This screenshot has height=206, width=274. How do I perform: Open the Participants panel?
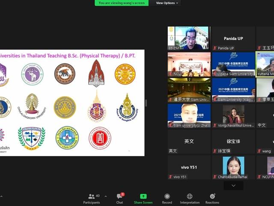pos(91,199)
